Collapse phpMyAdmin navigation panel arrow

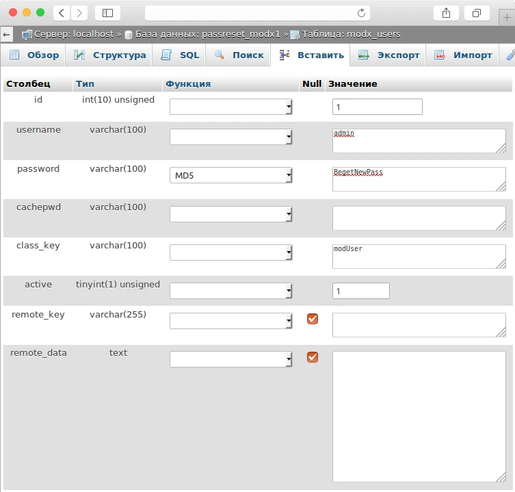pos(7,34)
